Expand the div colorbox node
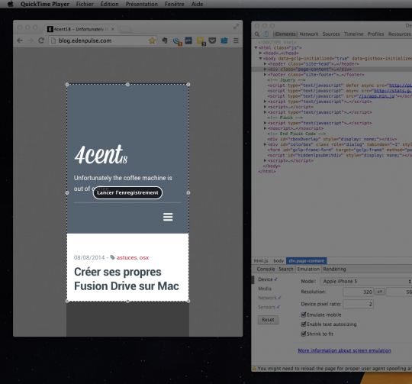This screenshot has height=384, width=412. tap(265, 144)
